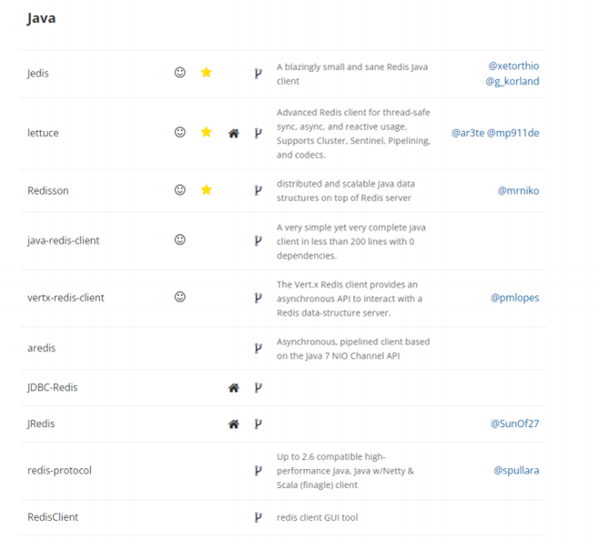Open the @pmlopes profile link

515,298
